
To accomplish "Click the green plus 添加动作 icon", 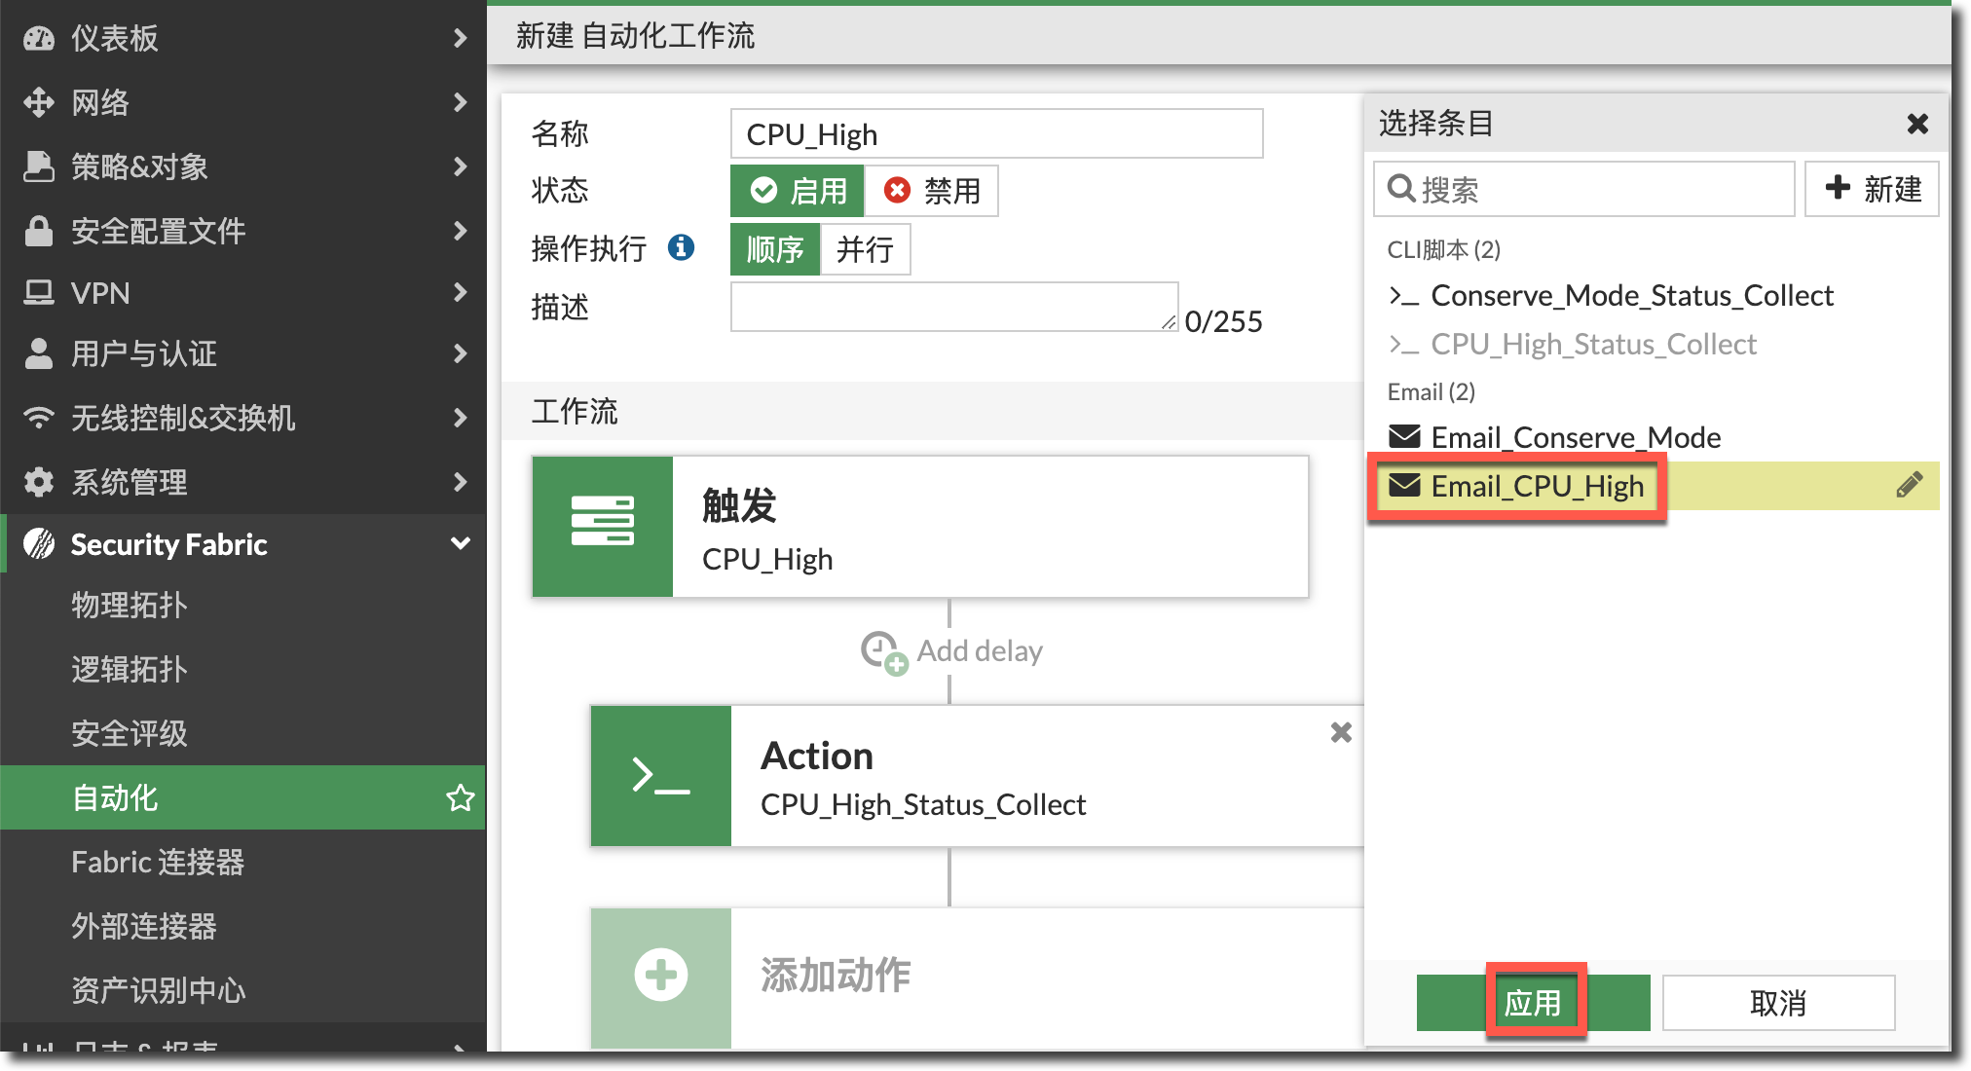I will [x=661, y=975].
